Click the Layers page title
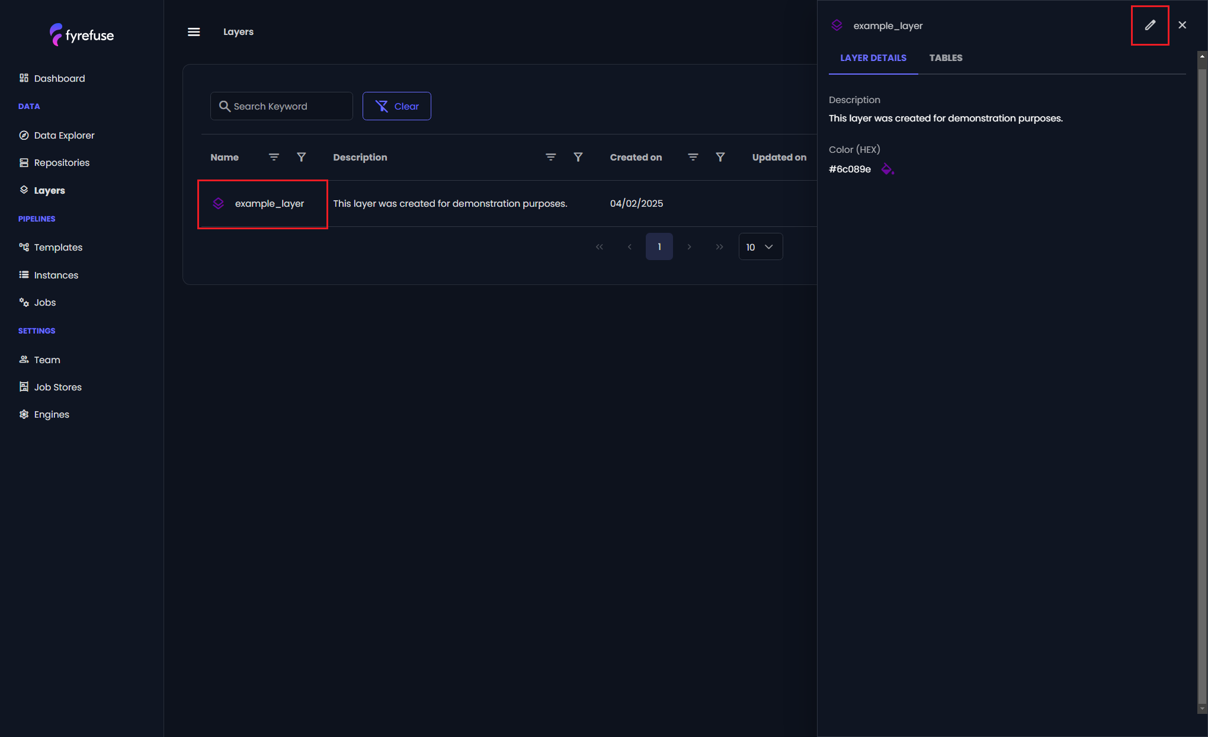1208x737 pixels. (x=238, y=32)
